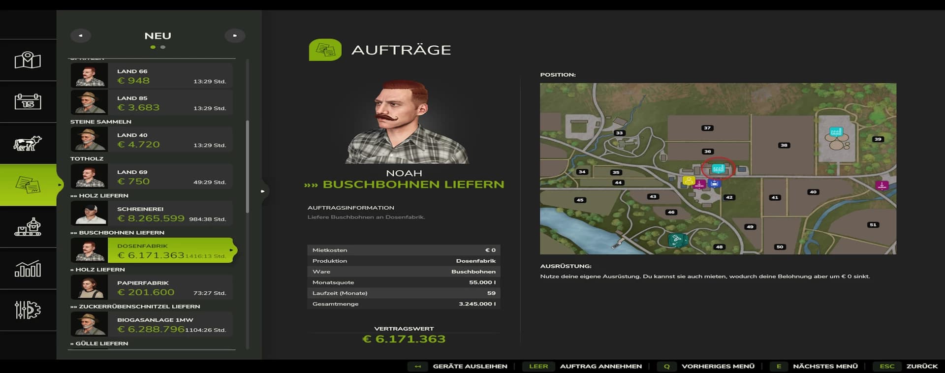Click the Vertragswert label

[x=404, y=329]
